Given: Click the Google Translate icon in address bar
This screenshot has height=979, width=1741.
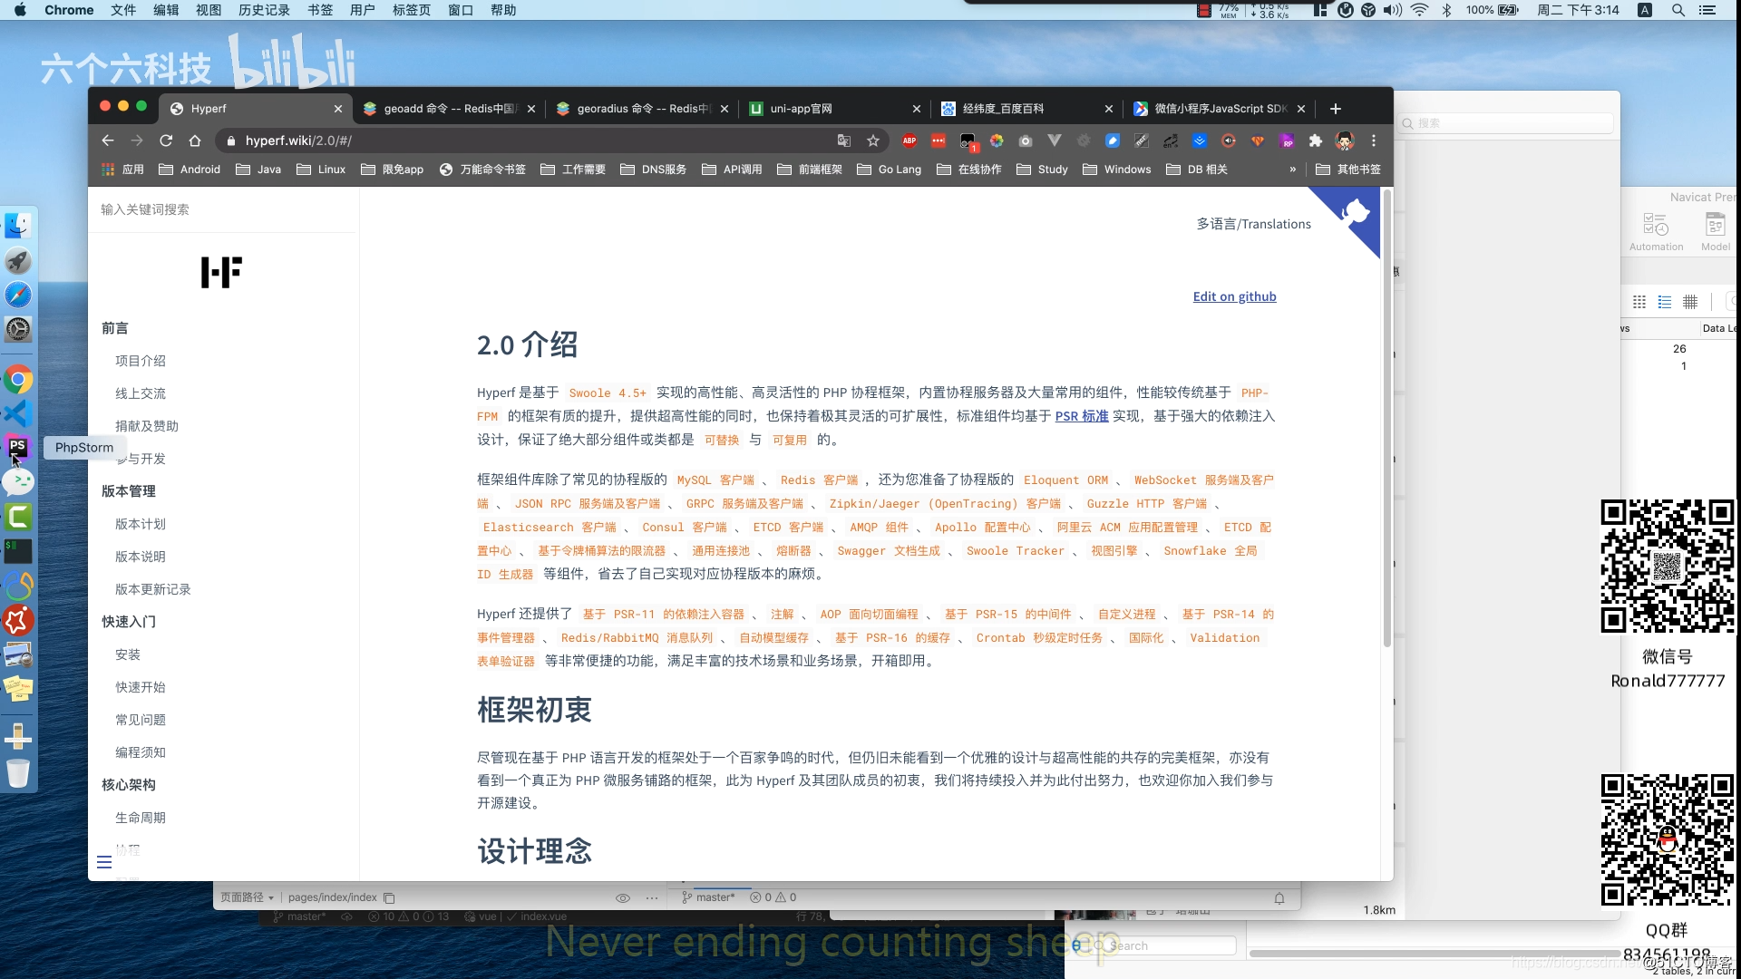Looking at the screenshot, I should (844, 141).
